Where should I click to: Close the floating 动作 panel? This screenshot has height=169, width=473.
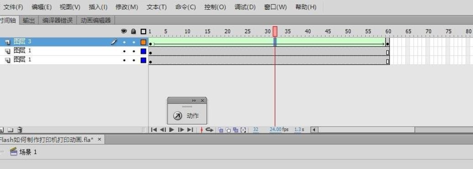(202, 101)
